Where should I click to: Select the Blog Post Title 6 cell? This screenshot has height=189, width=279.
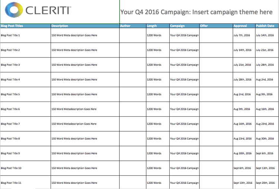pyautogui.click(x=25, y=109)
